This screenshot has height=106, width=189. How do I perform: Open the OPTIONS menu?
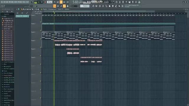(20, 2)
